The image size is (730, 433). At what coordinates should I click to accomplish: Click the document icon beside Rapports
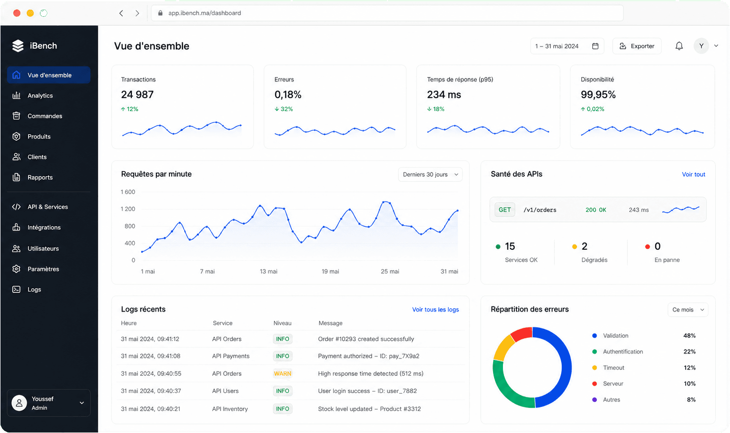tap(16, 177)
